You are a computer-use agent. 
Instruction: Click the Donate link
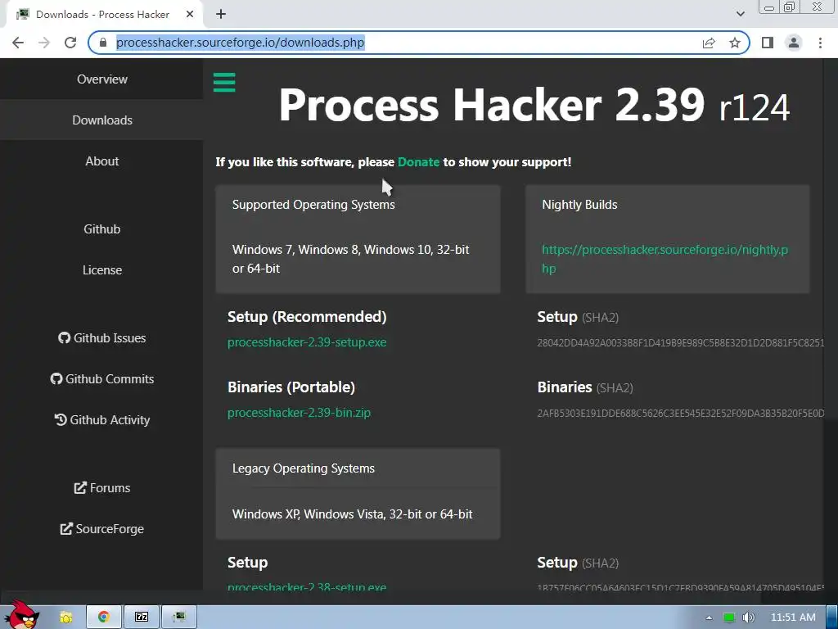[x=418, y=162]
